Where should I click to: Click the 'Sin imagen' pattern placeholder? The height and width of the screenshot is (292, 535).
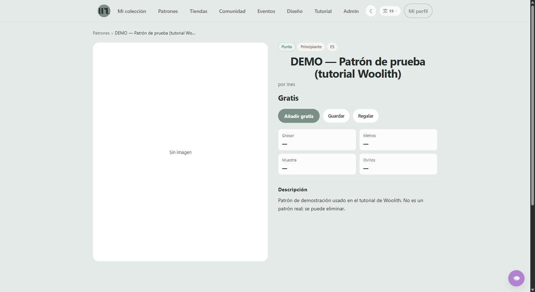pos(180,152)
